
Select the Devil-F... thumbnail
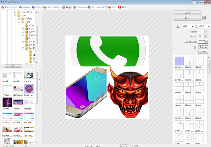pyautogui.click(x=29, y=89)
